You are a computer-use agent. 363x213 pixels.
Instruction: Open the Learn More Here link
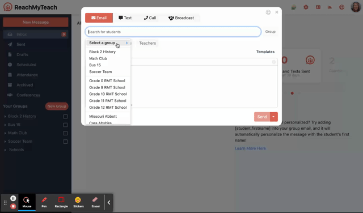click(x=250, y=148)
